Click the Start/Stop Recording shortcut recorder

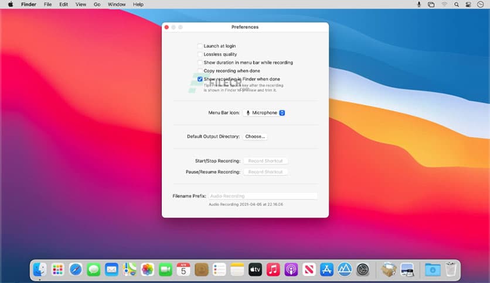(266, 161)
